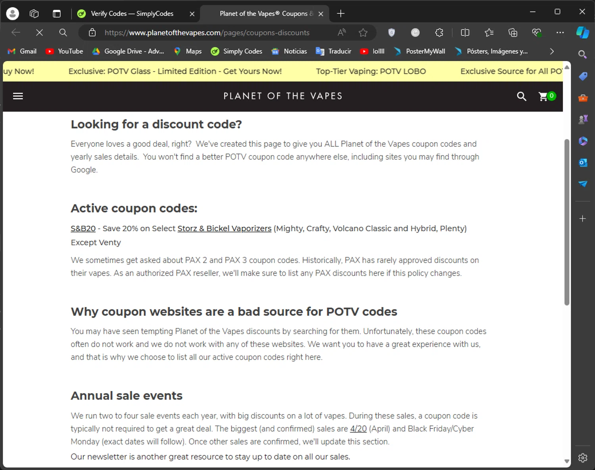
Task: Expand the hidden bookmarks chevron
Action: click(552, 51)
